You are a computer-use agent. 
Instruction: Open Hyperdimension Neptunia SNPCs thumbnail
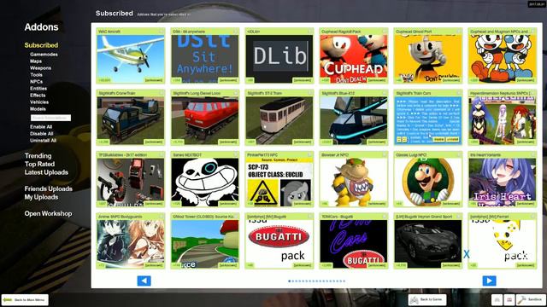[x=502, y=120]
